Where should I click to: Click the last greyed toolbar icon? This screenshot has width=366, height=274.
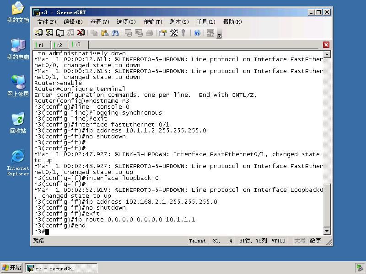click(x=210, y=33)
